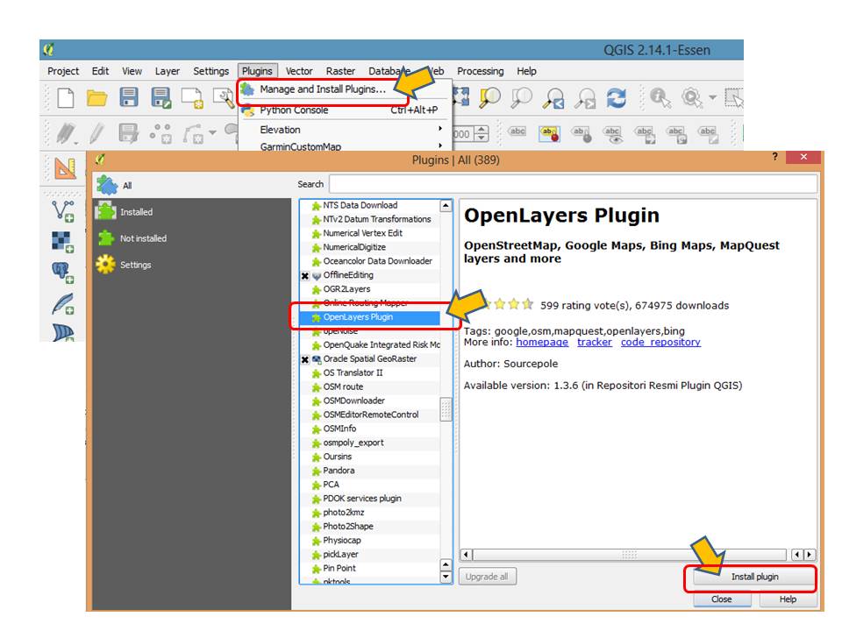This screenshot has width=842, height=631.
Task: Toggle the Oracle Spatial GeoRaster checkbox
Action: click(x=305, y=359)
